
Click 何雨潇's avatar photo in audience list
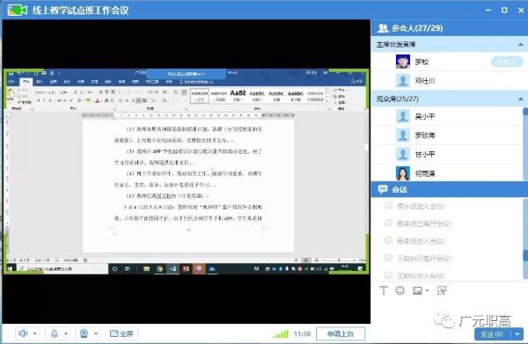403,173
